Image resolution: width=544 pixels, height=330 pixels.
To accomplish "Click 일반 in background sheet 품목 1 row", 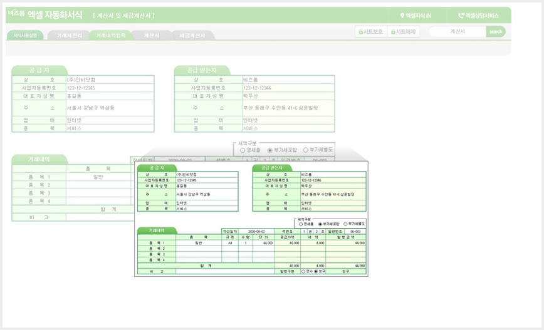I will [98, 177].
